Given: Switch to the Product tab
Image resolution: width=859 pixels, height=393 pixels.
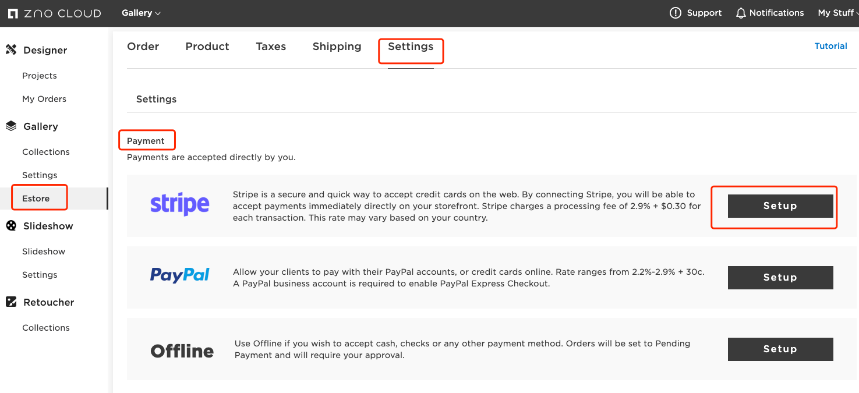Looking at the screenshot, I should 207,47.
